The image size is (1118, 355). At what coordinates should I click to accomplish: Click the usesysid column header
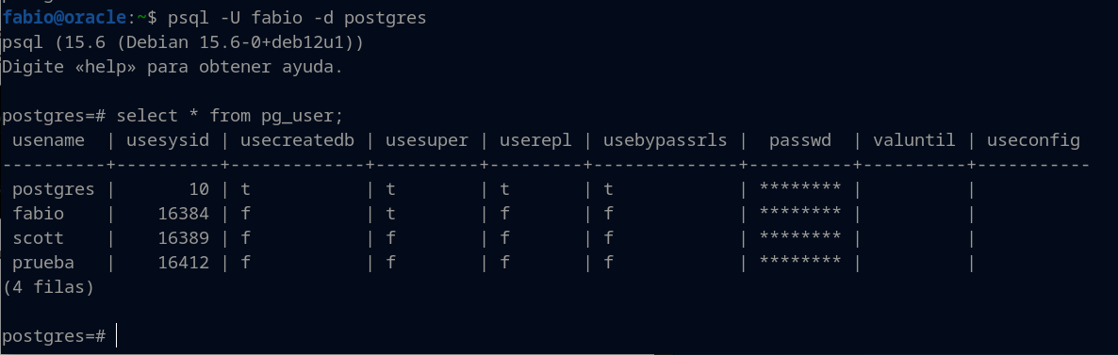click(169, 140)
